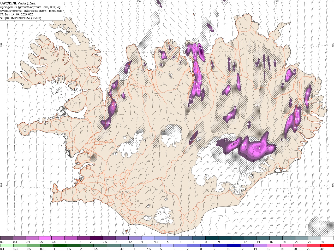This screenshot has height=251, width=334.
Task: Pick the bottom-row green swatch labeled 0.5
Action: pyautogui.click(x=34, y=246)
